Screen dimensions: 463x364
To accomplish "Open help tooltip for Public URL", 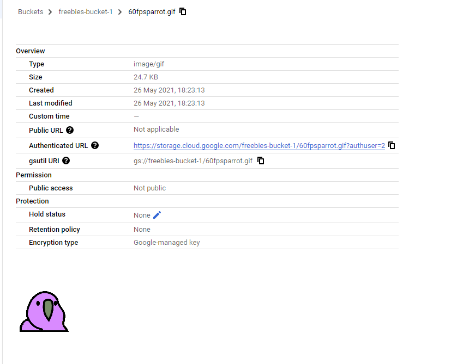I will [x=70, y=131].
